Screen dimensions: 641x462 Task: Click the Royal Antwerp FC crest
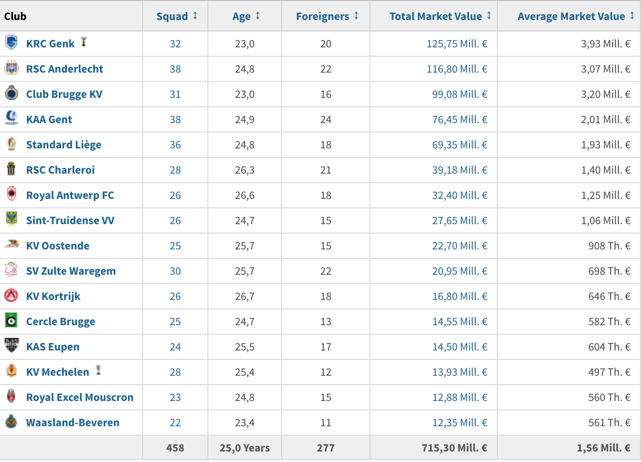(x=11, y=195)
